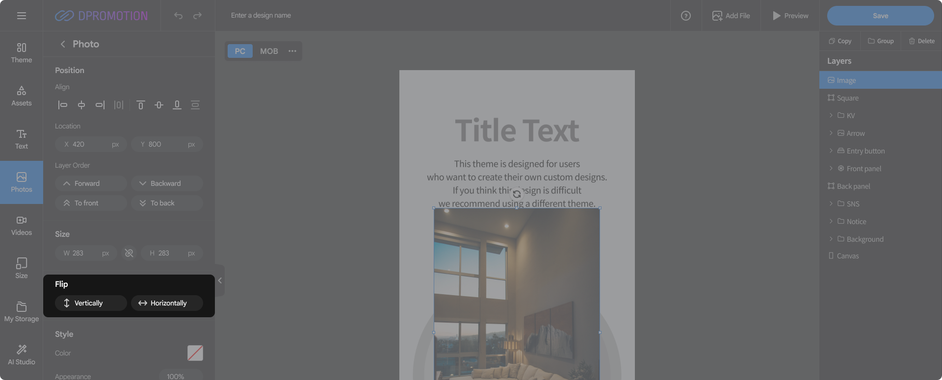
Task: Select the Back panel layer
Action: pyautogui.click(x=881, y=186)
